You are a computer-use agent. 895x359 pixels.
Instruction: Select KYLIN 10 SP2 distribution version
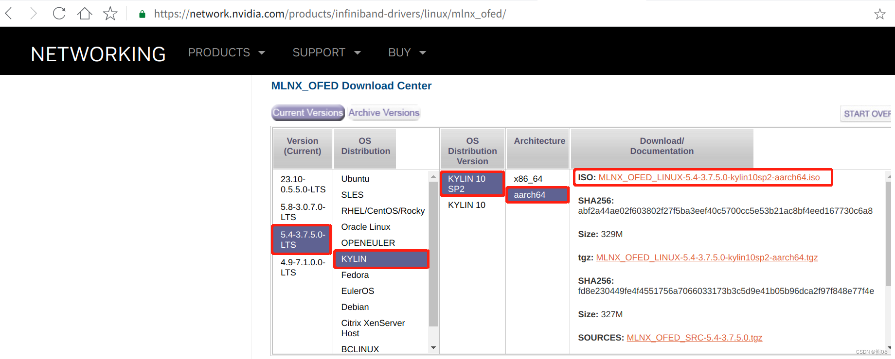472,184
